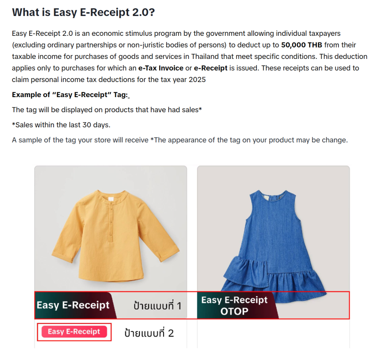Click the 'What is Easy E-Receipt 2.0?' heading
The width and height of the screenshot is (377, 355).
click(83, 12)
